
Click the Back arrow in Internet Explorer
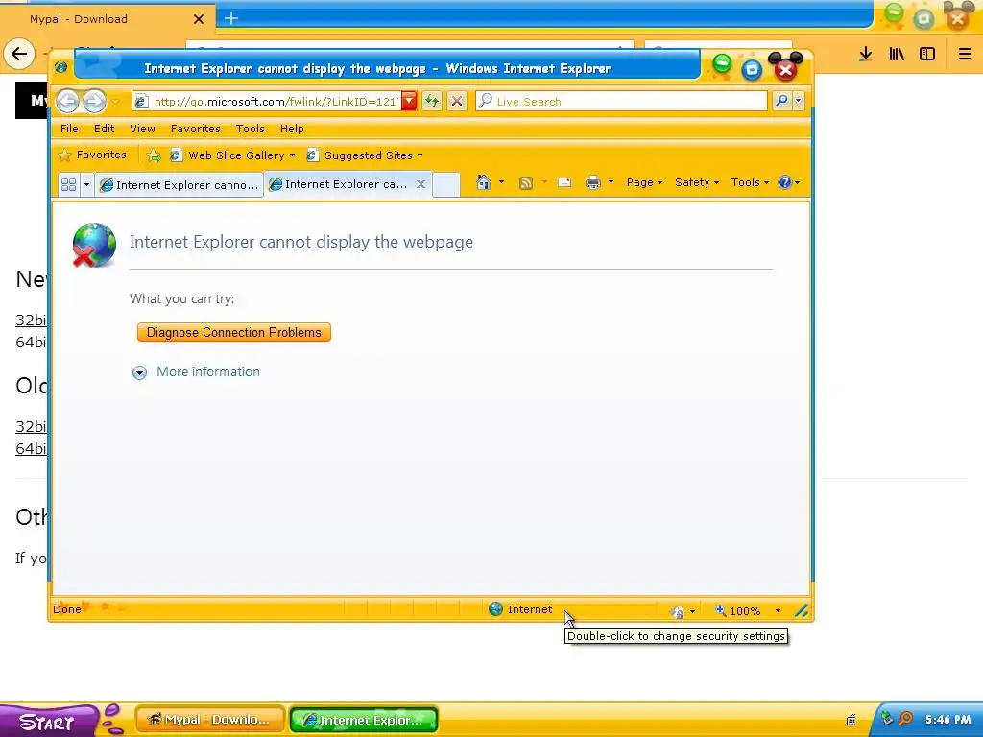68,101
